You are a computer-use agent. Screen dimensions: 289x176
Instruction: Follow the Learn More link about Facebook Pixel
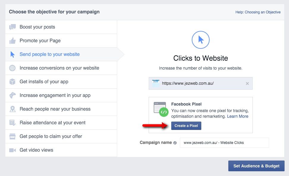pyautogui.click(x=238, y=116)
